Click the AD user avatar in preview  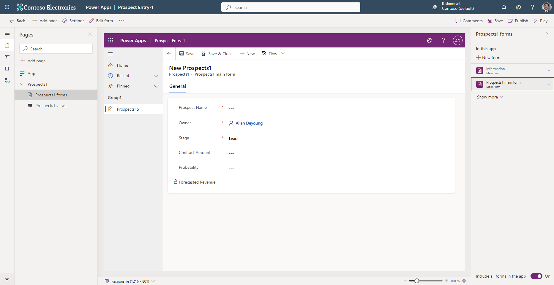[458, 40]
